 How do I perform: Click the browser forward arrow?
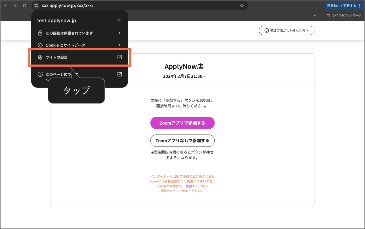pos(15,5)
